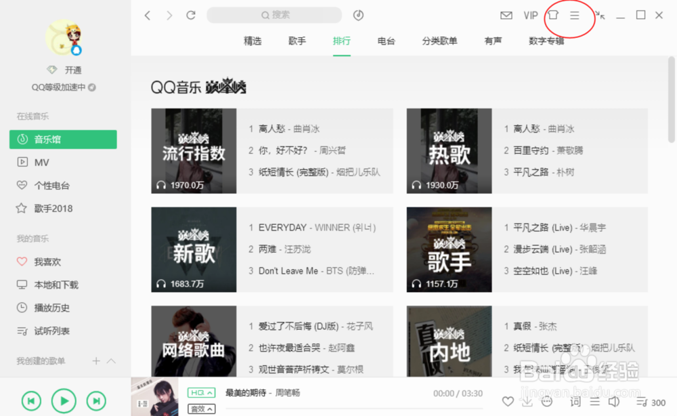Open the listening history clock icon near search
The width and height of the screenshot is (677, 416).
click(x=358, y=15)
